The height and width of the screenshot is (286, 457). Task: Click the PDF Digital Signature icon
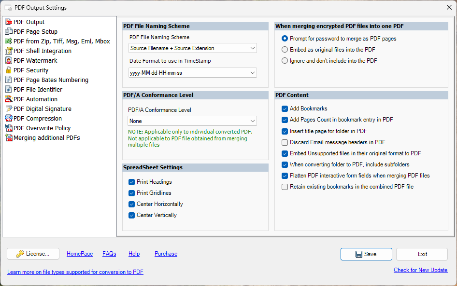tap(9, 109)
